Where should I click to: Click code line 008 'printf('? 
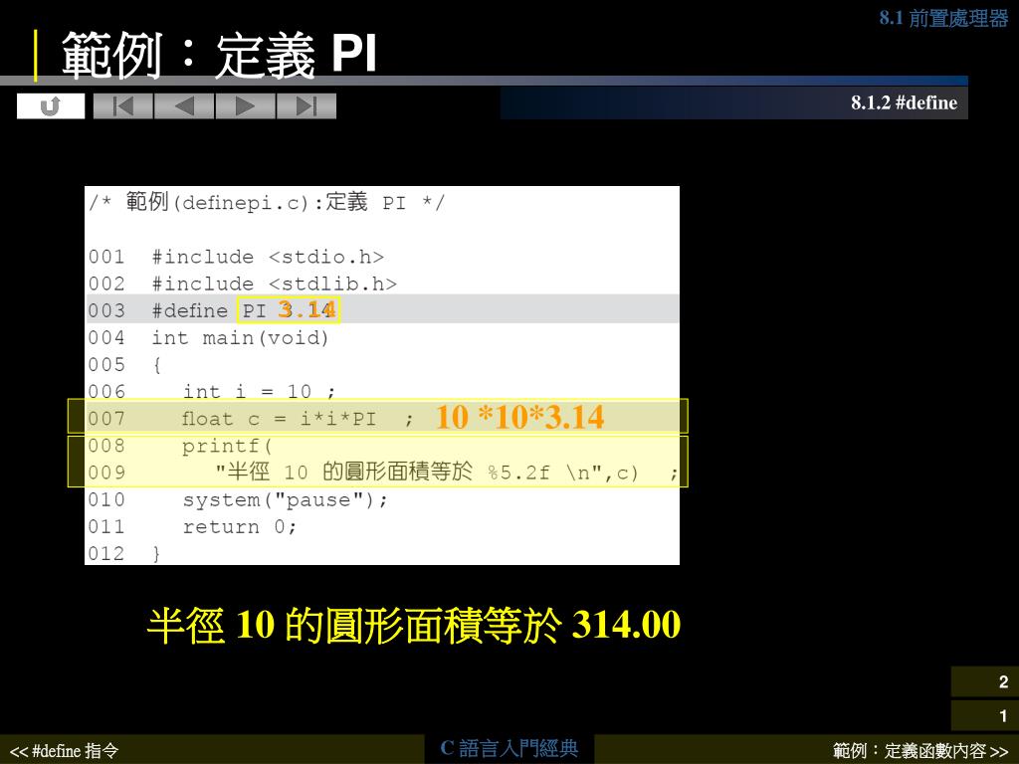click(227, 447)
